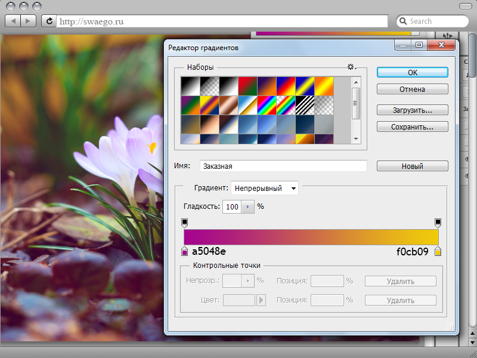Select the purple a5048e color stop
Screen dimensions: 477x358
[x=184, y=251]
